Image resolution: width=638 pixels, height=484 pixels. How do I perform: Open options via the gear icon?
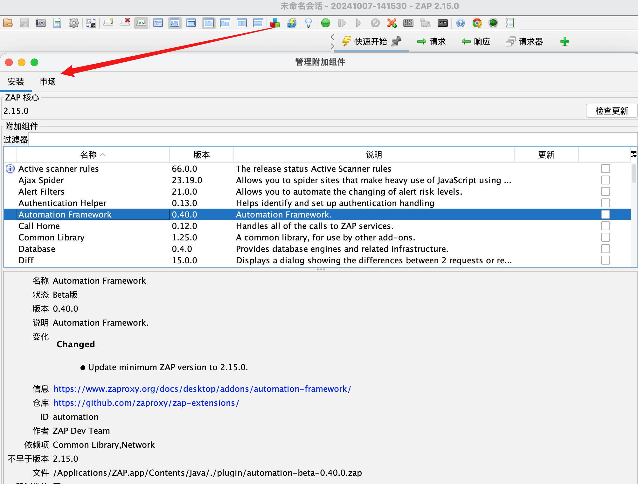[74, 23]
